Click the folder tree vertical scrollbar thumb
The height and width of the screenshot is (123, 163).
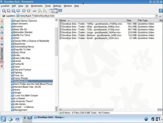pyautogui.click(x=56, y=42)
